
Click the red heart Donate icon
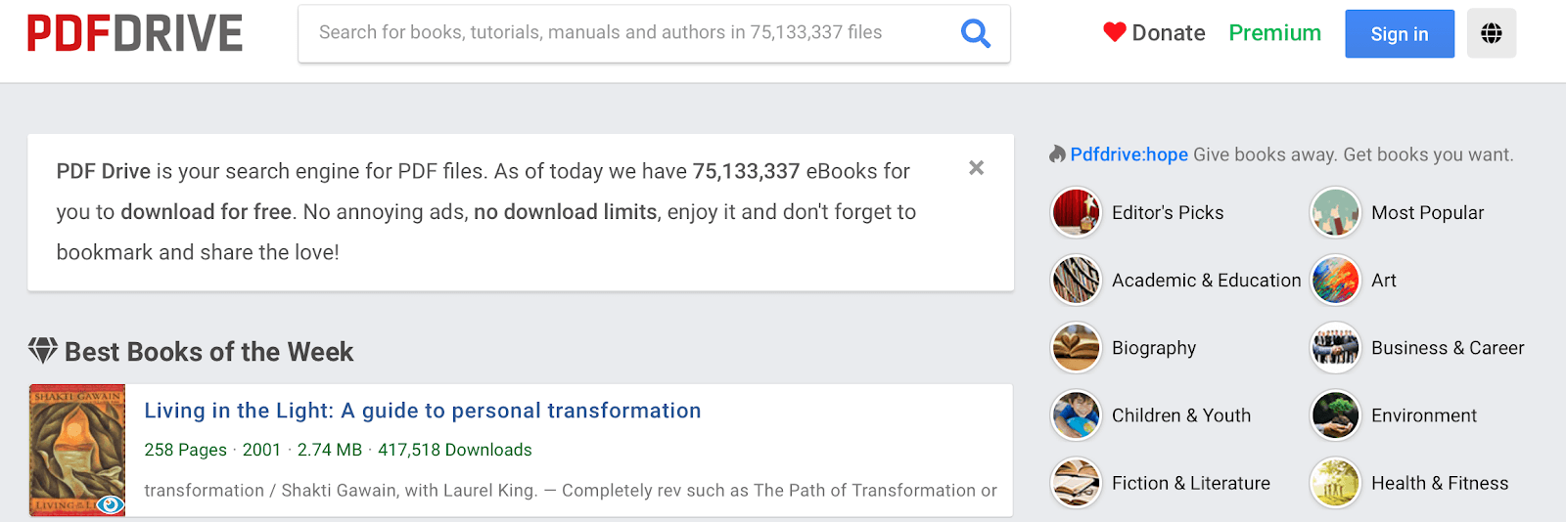tap(1114, 32)
